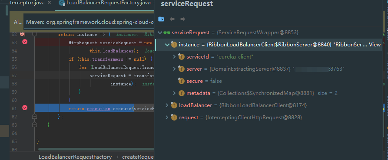Click the field icon of loadBalancer

(174, 105)
